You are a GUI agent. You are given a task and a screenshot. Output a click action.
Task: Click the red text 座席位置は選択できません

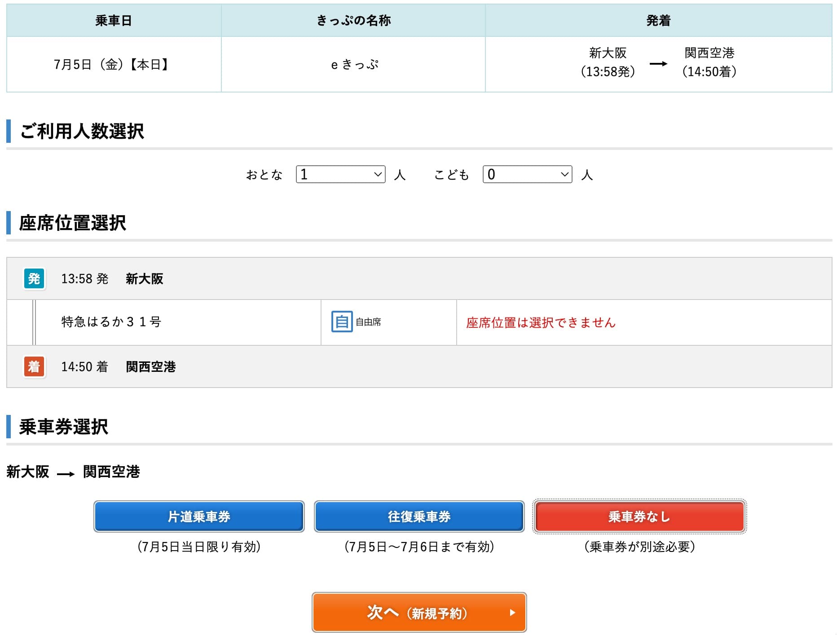[x=541, y=322]
